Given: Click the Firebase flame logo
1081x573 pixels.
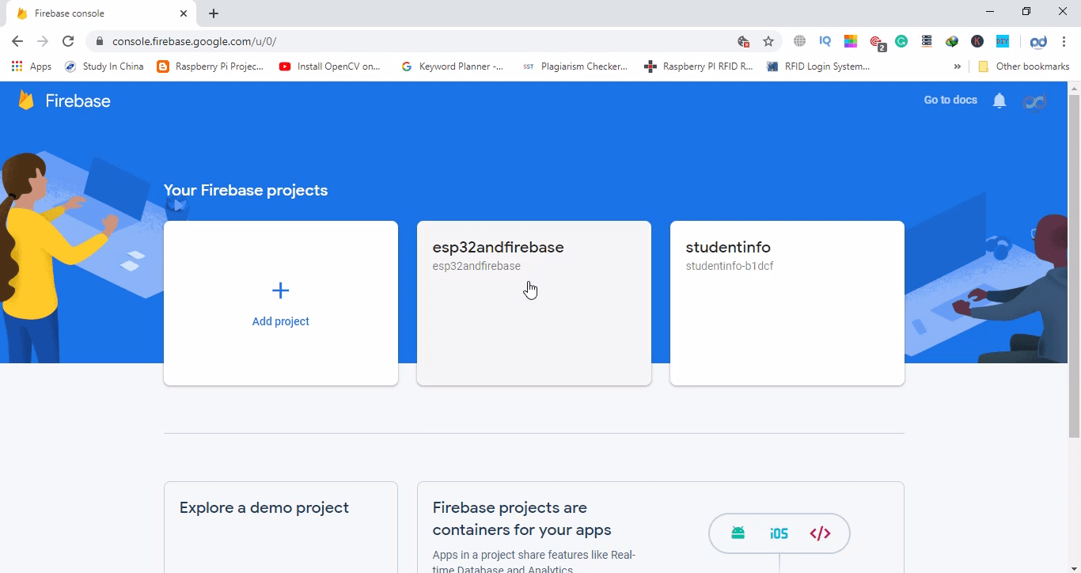Looking at the screenshot, I should (x=26, y=101).
